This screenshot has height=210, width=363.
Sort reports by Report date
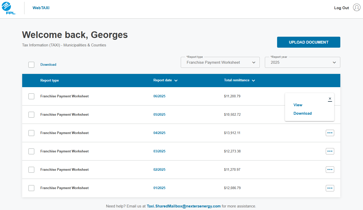[x=165, y=80]
